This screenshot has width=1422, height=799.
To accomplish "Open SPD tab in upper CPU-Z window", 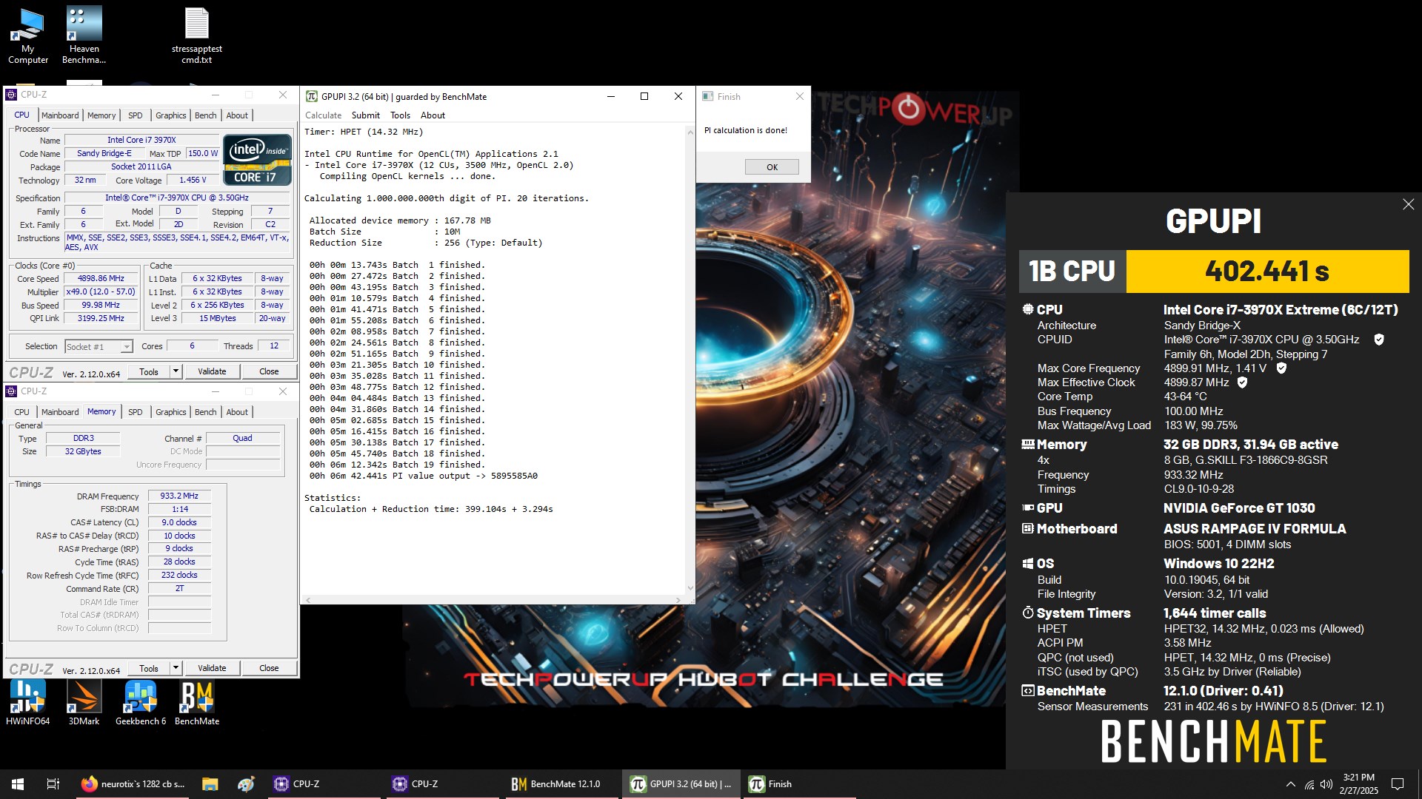I will 135,115.
